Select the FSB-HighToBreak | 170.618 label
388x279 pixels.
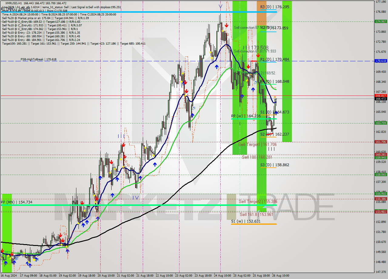[x=38, y=59]
